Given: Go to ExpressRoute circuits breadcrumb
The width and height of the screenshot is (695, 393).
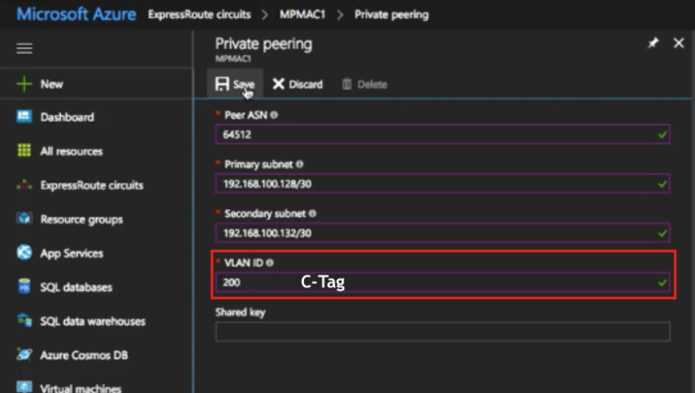Looking at the screenshot, I should tap(199, 15).
